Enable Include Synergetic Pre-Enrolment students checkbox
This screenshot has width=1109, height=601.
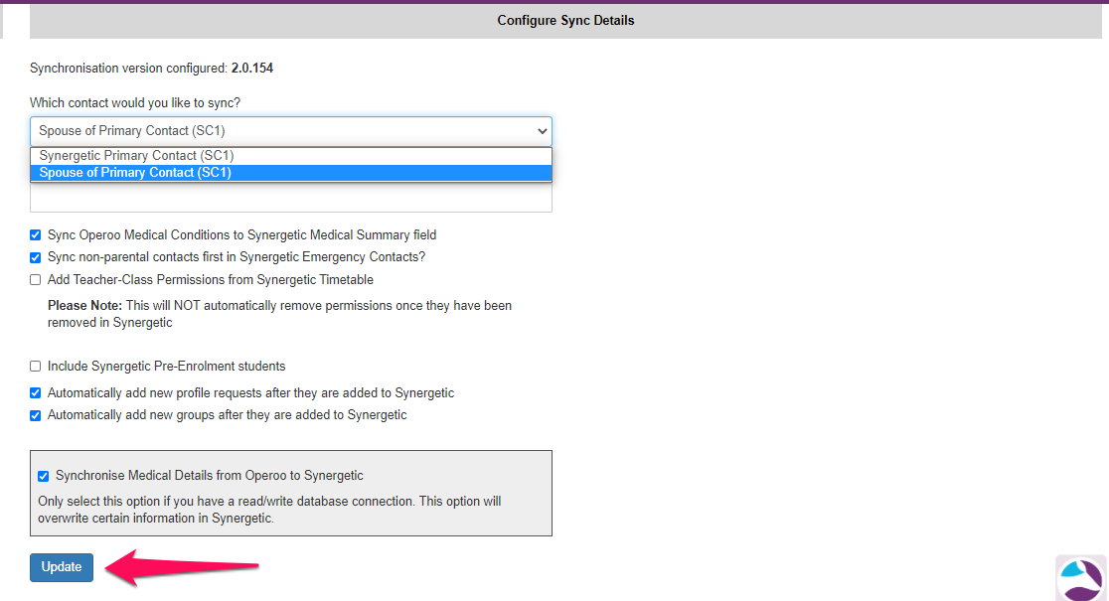[x=36, y=367]
